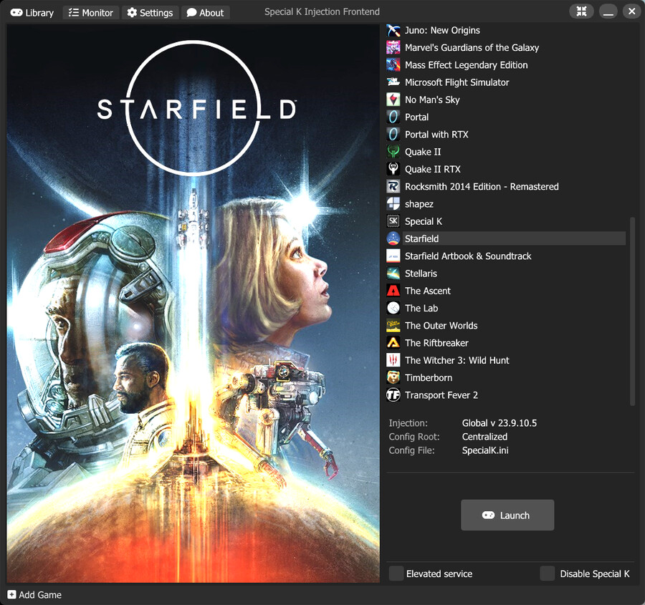Launch the selected Starfield game
Viewport: 645px width, 605px height.
click(x=507, y=515)
